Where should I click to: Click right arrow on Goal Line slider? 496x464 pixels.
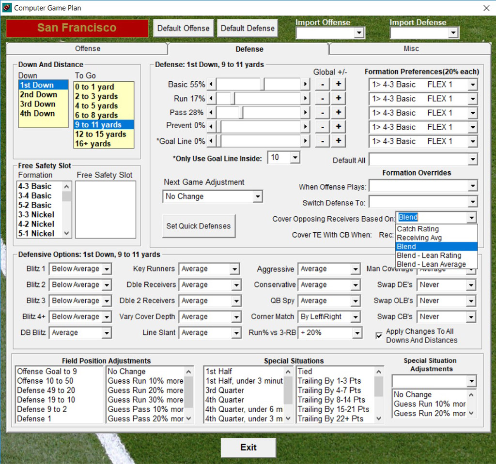click(x=305, y=142)
